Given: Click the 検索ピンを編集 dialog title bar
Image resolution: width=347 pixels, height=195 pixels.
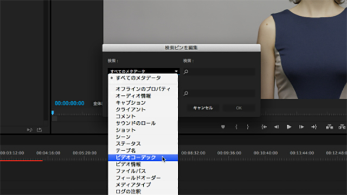Looking at the screenshot, I should point(181,48).
